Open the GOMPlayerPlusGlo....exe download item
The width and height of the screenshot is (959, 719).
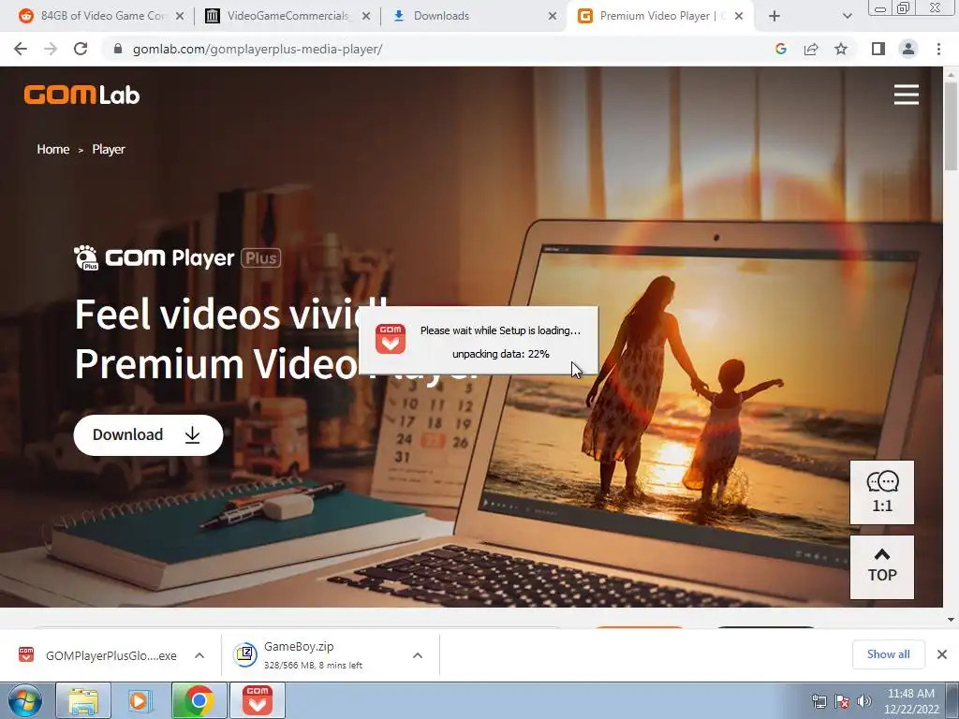[97, 655]
